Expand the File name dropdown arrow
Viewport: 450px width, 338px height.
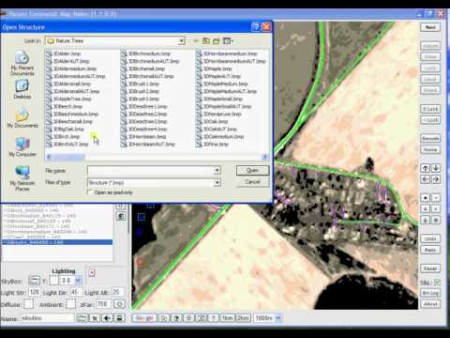click(x=217, y=171)
